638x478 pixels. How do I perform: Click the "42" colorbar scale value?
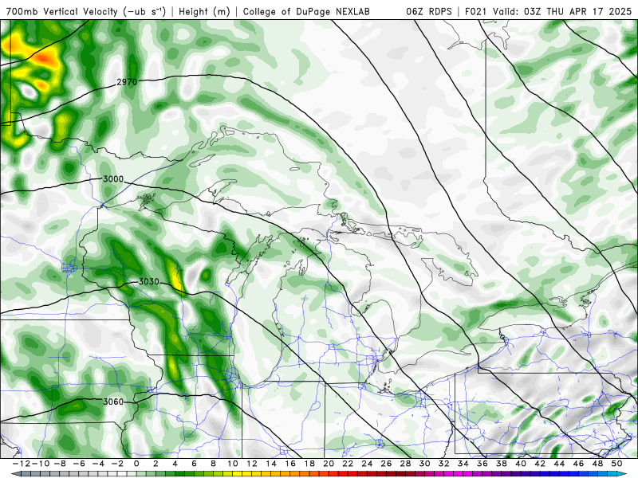(540, 464)
